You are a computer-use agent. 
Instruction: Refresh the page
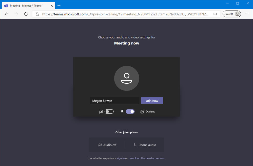pos(26,14)
